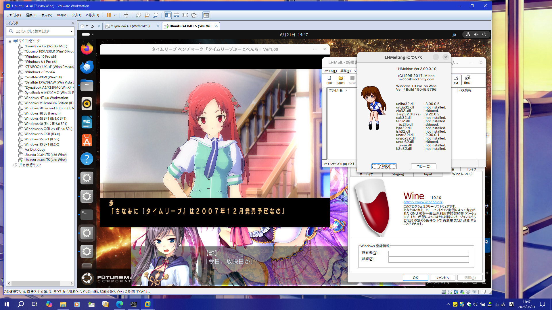
Task: Open the ヘルプ(H) menu in VMware
Action: pos(92,15)
